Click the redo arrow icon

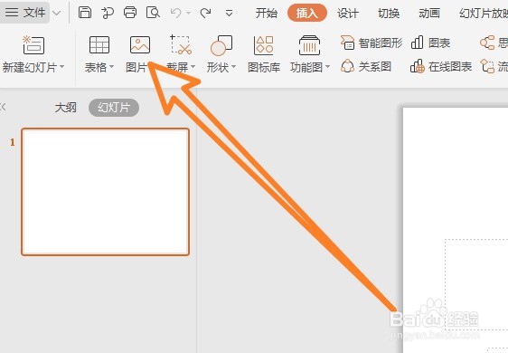pos(205,13)
